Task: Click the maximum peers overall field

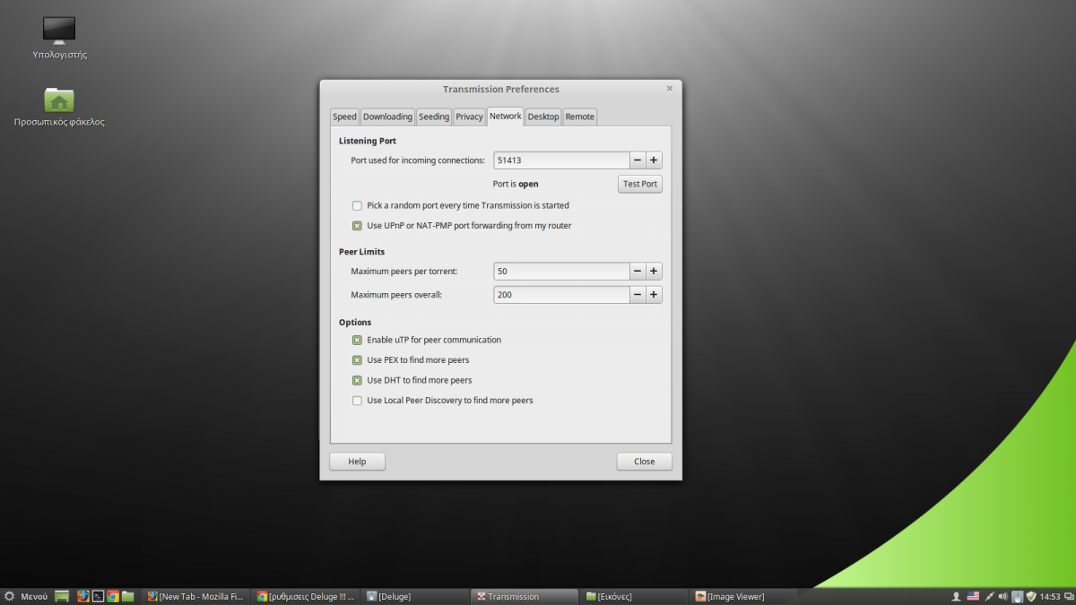Action: pos(561,295)
